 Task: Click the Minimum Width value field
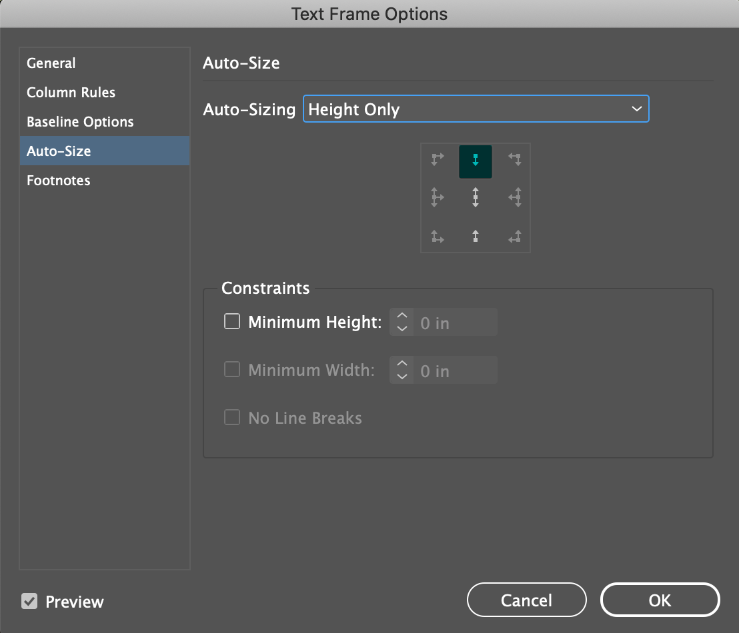click(456, 370)
